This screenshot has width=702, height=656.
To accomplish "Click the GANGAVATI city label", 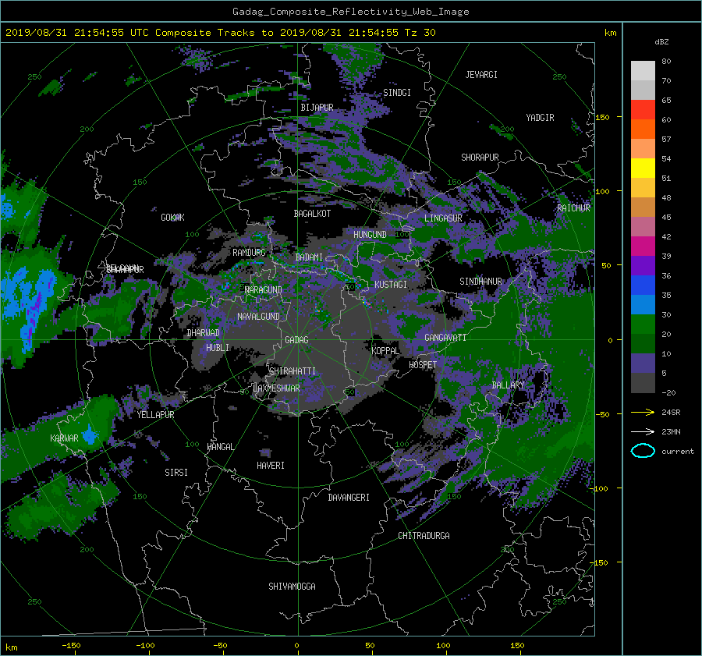I will pyautogui.click(x=445, y=338).
